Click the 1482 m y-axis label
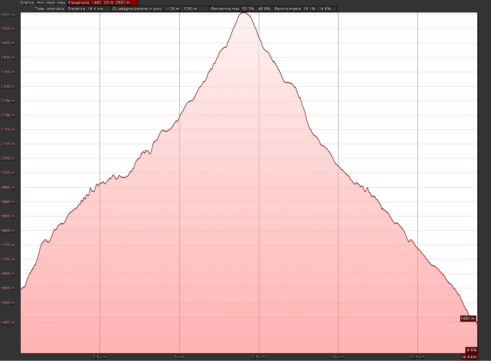 tap(8, 322)
